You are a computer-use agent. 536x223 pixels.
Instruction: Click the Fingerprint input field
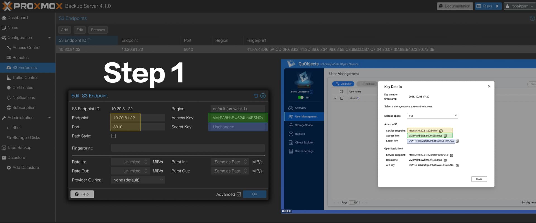[x=188, y=148]
